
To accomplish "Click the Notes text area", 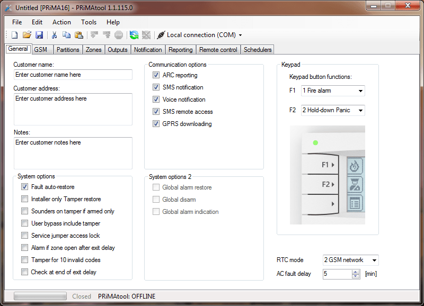I will coord(73,153).
